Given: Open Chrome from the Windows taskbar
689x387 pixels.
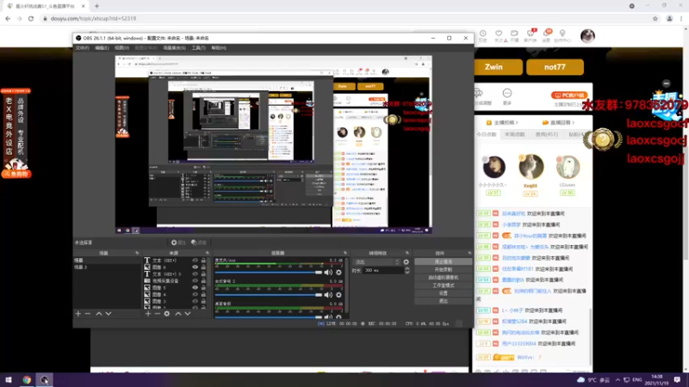Looking at the screenshot, I should 27,379.
